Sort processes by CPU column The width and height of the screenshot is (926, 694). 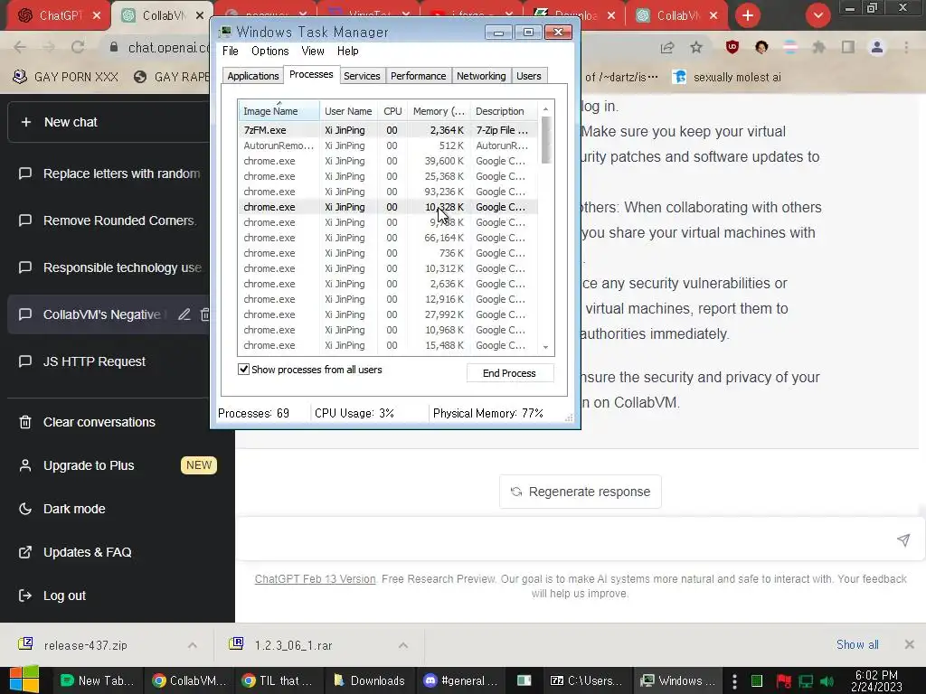tap(392, 111)
